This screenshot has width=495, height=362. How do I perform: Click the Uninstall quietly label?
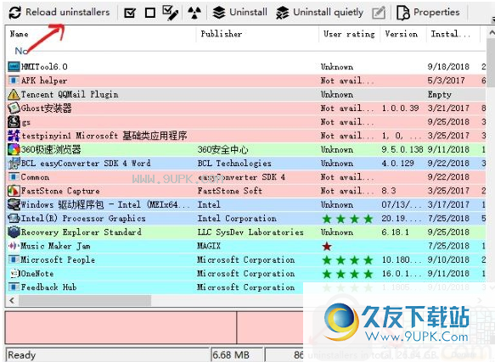coord(329,13)
